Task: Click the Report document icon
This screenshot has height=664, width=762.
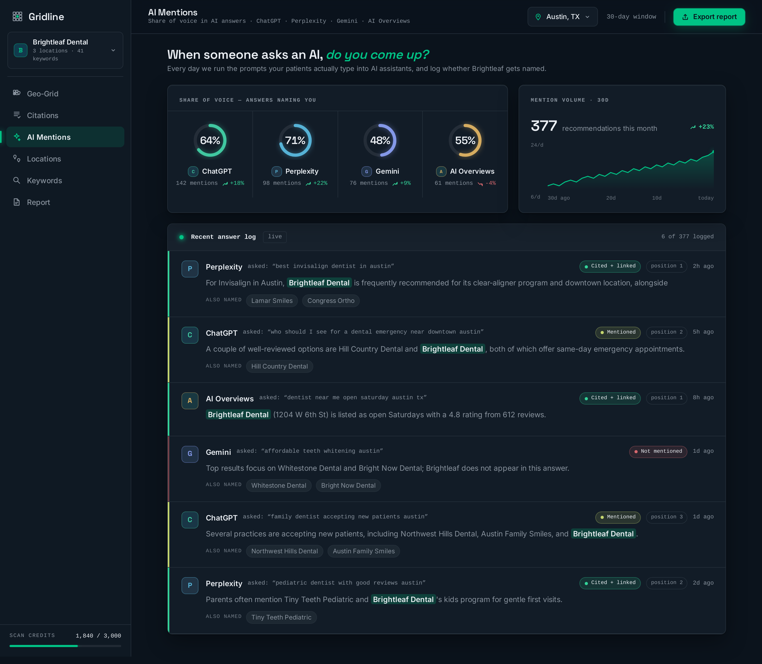Action: [17, 202]
